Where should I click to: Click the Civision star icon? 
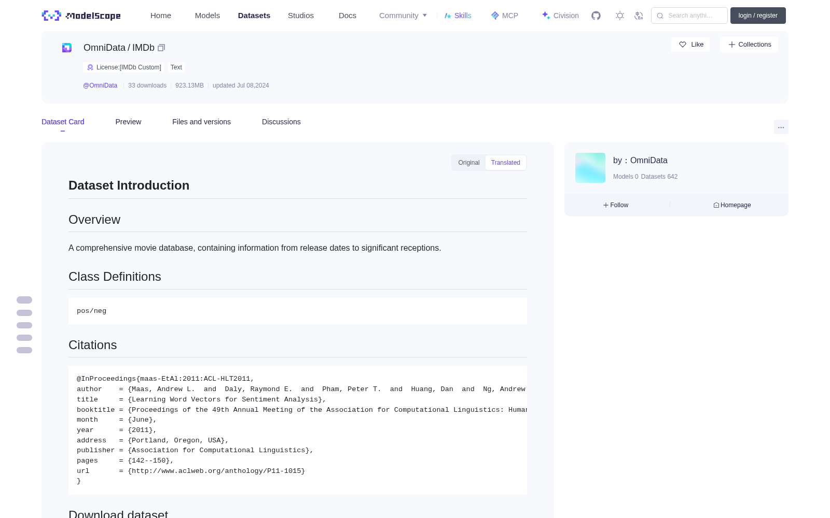point(546,16)
